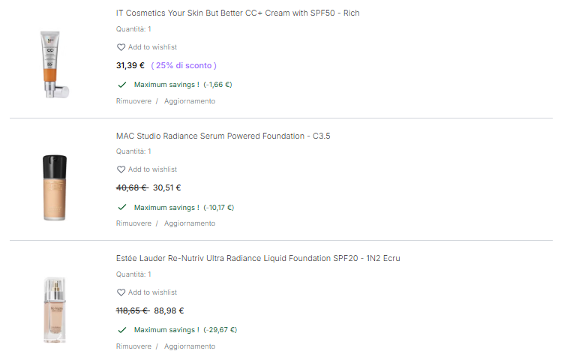Click heart icon for MAC Studio Radiance Foundation
561x357 pixels.
click(121, 169)
